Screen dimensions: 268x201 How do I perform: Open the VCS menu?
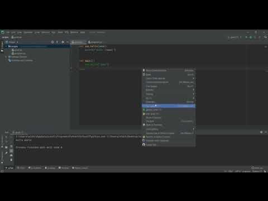tap(66, 32)
